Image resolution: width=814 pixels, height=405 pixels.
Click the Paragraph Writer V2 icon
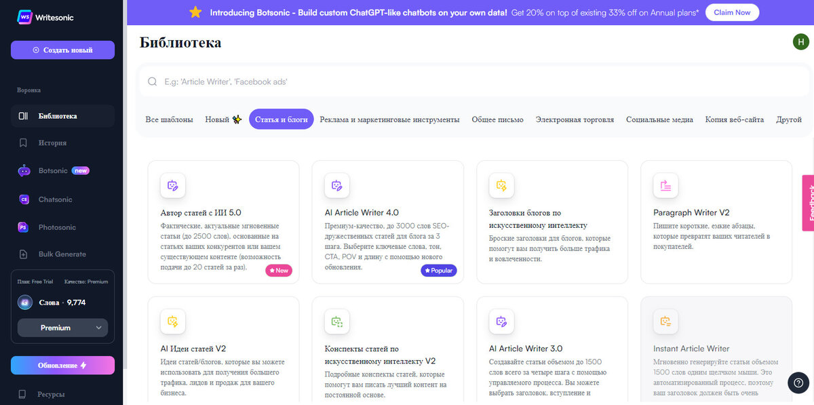pos(665,185)
